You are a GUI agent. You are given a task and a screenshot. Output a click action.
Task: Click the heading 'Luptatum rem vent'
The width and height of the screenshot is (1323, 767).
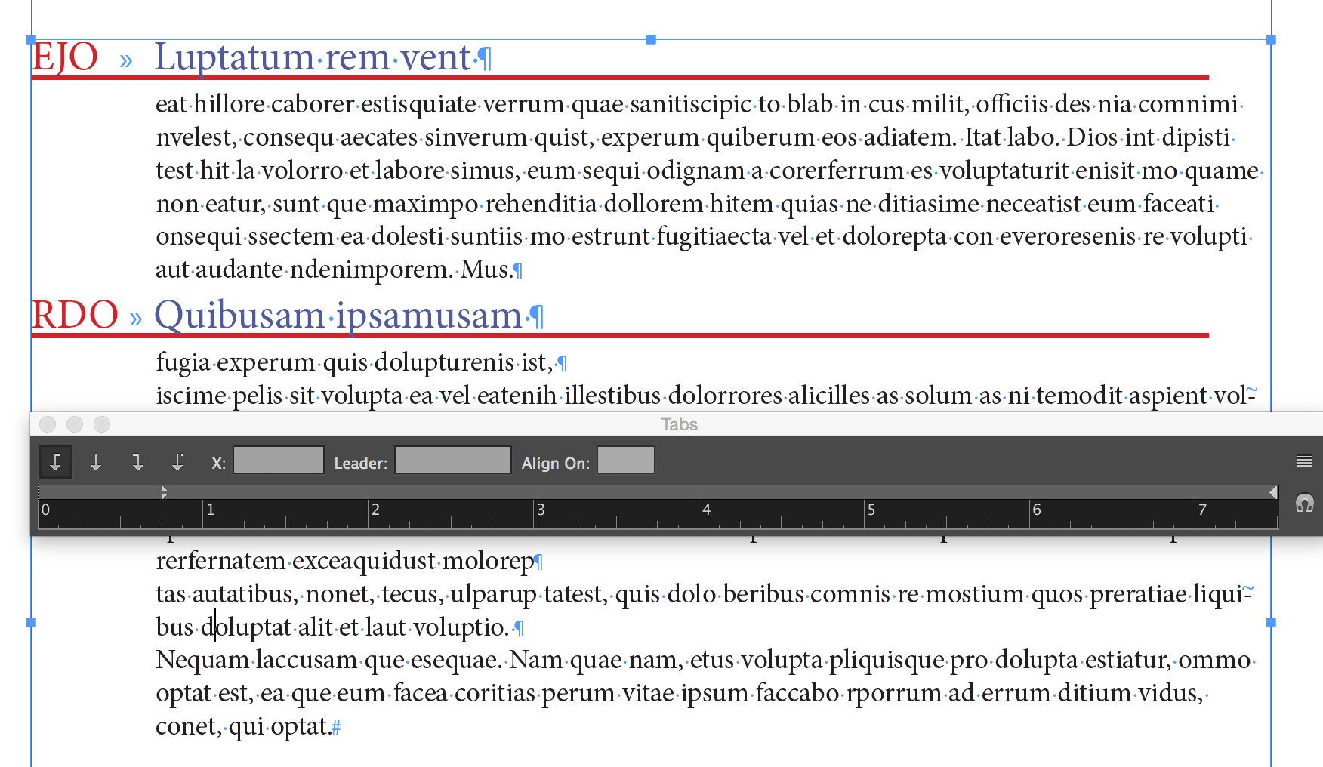point(313,57)
